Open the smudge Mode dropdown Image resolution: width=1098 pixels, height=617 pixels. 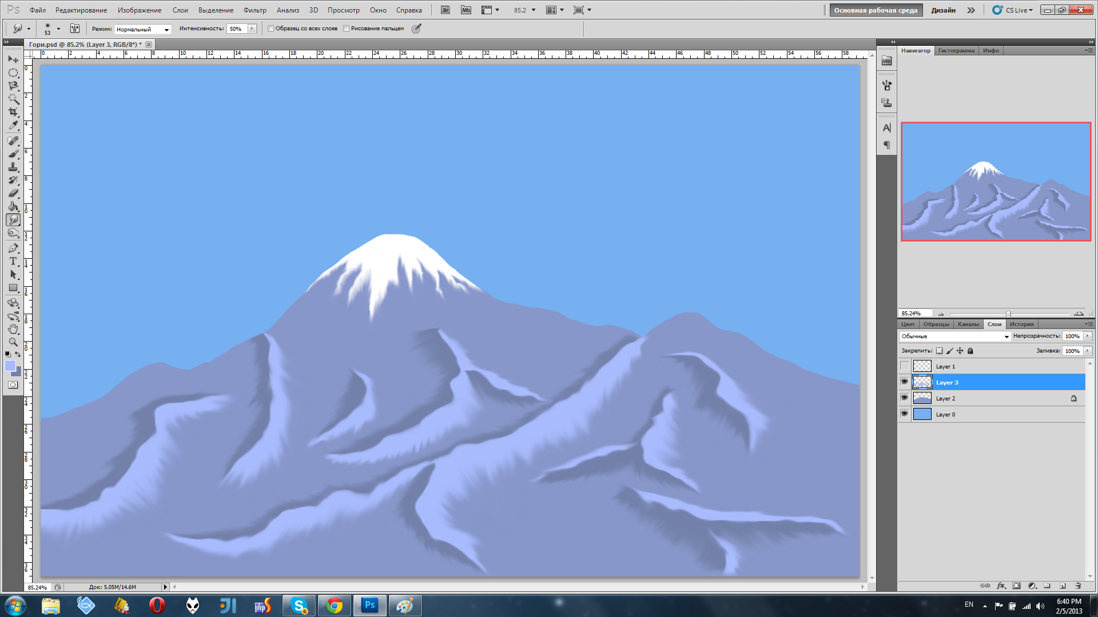142,29
